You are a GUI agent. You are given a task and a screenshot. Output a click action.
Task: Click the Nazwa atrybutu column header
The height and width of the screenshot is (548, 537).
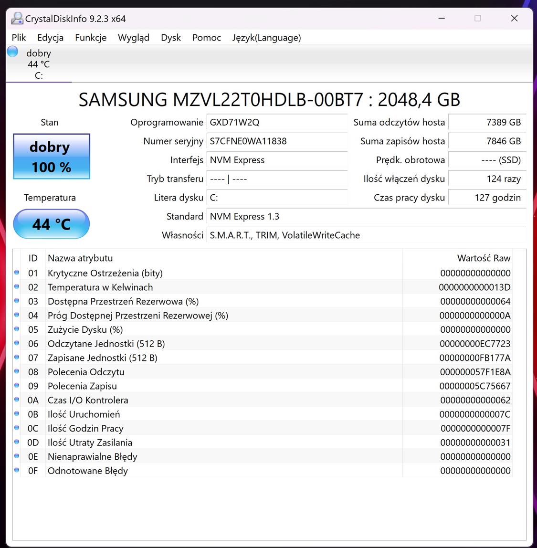[x=80, y=258]
